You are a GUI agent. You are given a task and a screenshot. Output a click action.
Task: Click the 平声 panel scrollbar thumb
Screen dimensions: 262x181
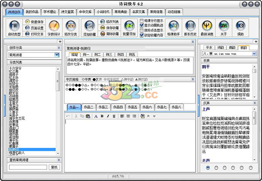254,71
